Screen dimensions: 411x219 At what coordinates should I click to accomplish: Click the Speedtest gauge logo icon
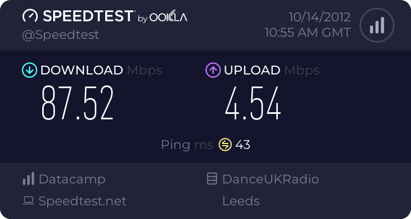[x=30, y=16]
